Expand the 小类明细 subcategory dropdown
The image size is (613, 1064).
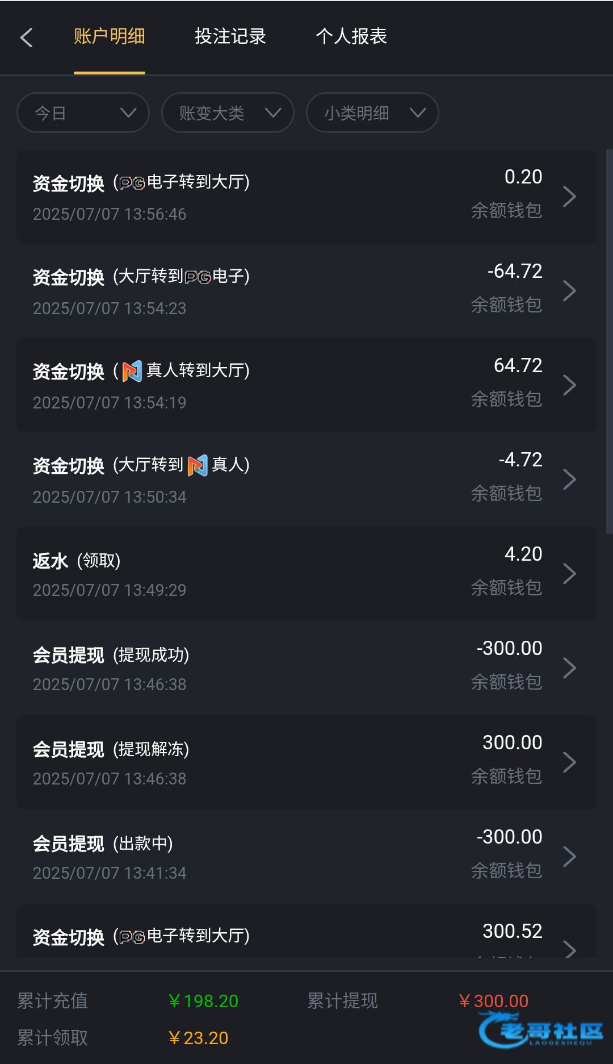click(372, 112)
